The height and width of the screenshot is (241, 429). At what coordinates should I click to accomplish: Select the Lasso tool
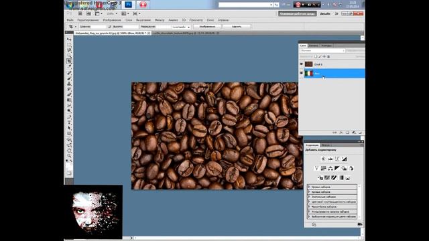(x=69, y=50)
